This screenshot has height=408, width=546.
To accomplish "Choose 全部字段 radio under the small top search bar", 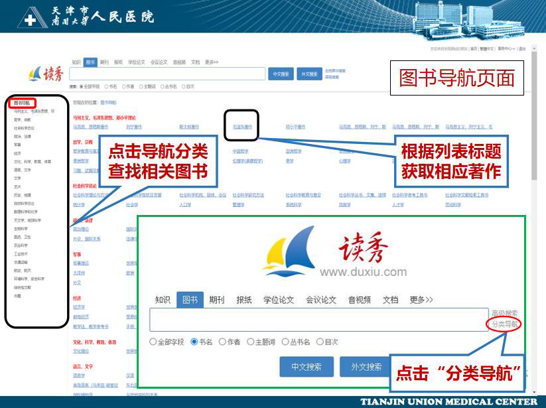I will point(82,86).
